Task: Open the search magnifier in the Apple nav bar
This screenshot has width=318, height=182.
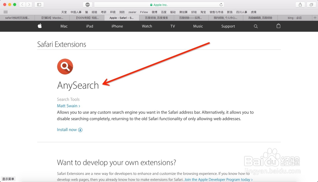Action: pos(256,26)
